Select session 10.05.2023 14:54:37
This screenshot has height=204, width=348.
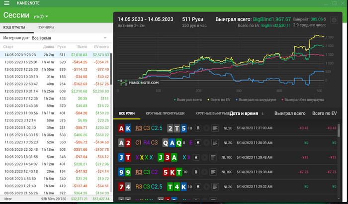click(55, 164)
